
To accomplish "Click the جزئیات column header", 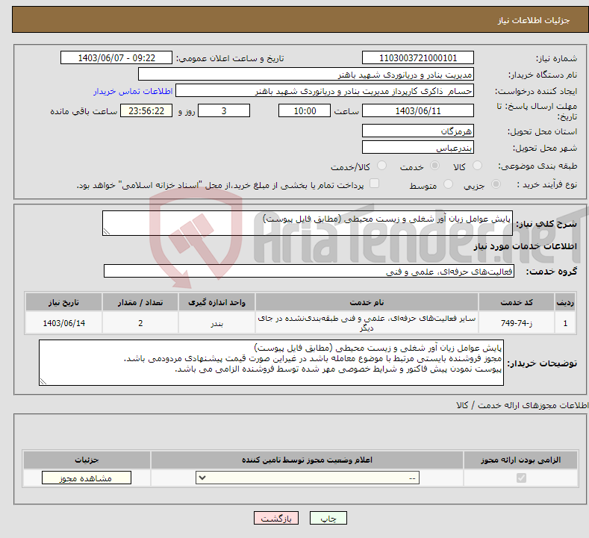I will click(x=87, y=460).
